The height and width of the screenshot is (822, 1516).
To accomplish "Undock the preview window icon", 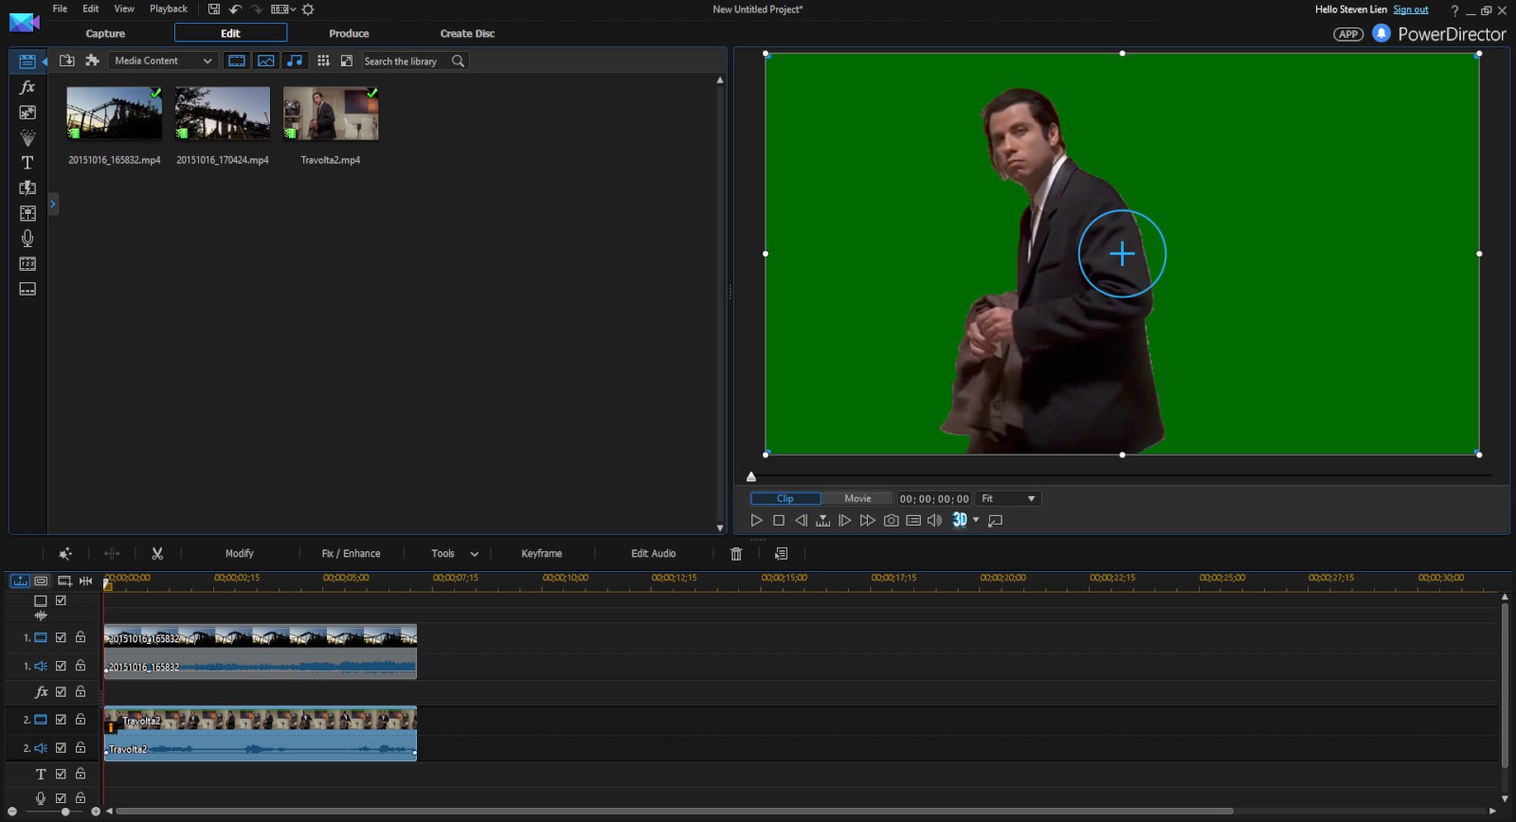I will [x=995, y=520].
